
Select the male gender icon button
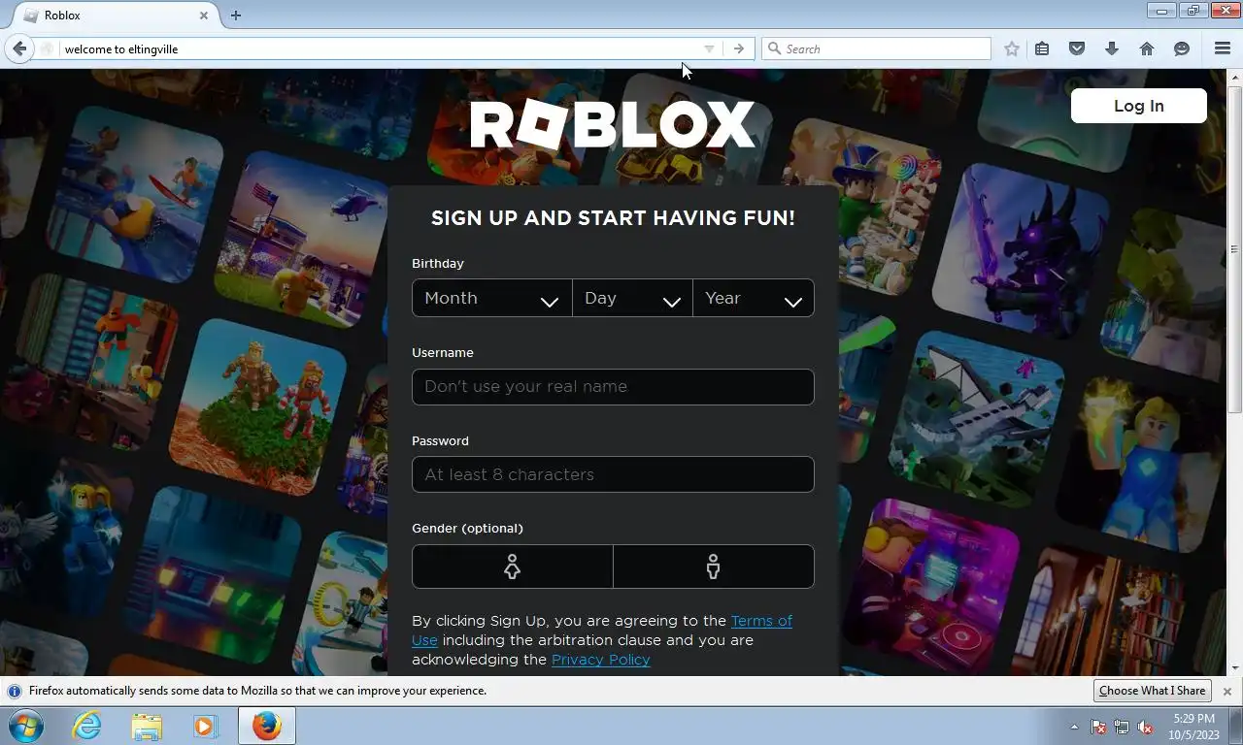[x=714, y=567]
